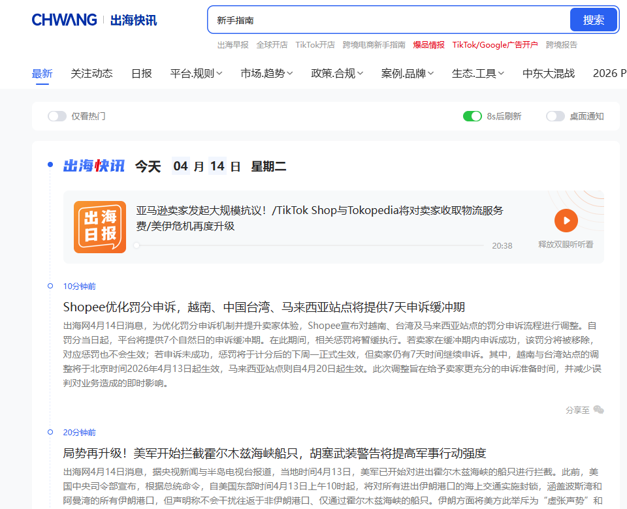Open the 爆品情报 quick link

(x=428, y=45)
